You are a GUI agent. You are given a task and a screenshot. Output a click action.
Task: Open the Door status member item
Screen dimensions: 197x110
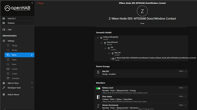pos(141,99)
